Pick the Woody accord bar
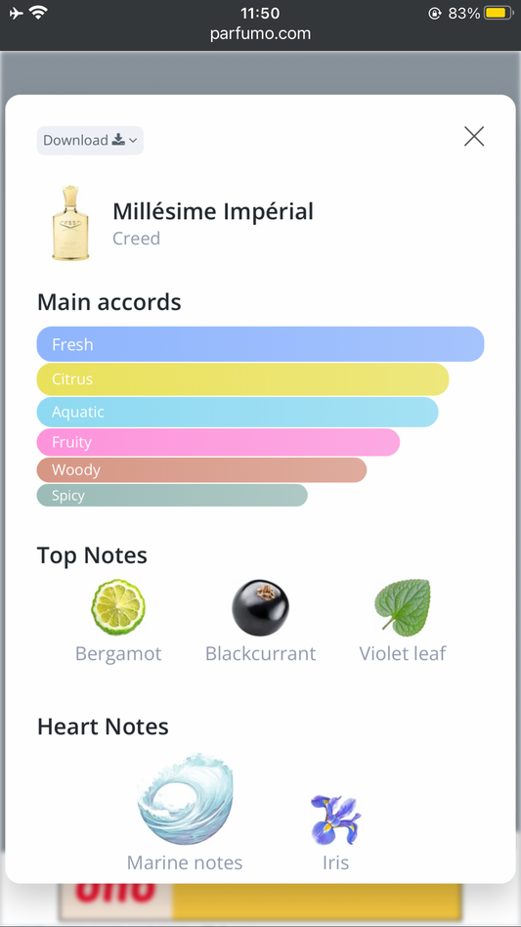521x927 pixels. coord(201,470)
